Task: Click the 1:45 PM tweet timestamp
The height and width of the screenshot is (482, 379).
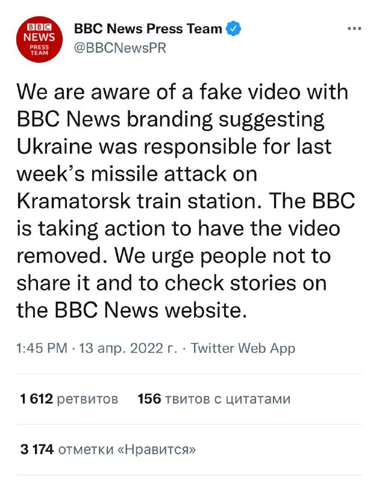Action: (42, 348)
